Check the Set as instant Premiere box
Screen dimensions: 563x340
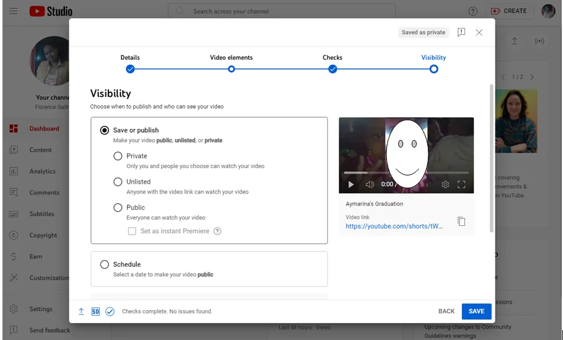coord(132,231)
